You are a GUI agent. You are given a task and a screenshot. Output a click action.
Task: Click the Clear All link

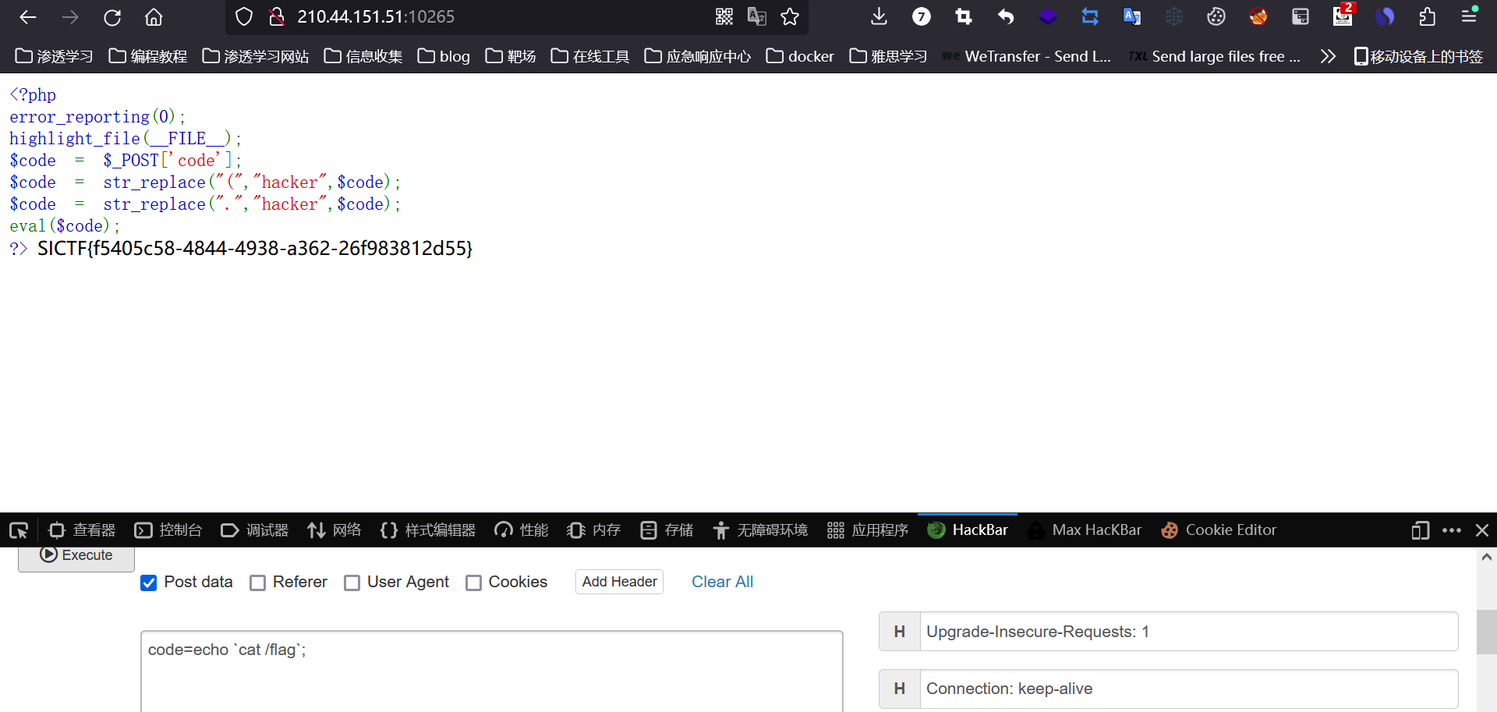coord(722,582)
